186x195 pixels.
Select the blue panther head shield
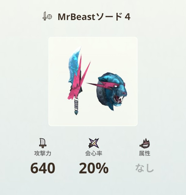(x=111, y=91)
